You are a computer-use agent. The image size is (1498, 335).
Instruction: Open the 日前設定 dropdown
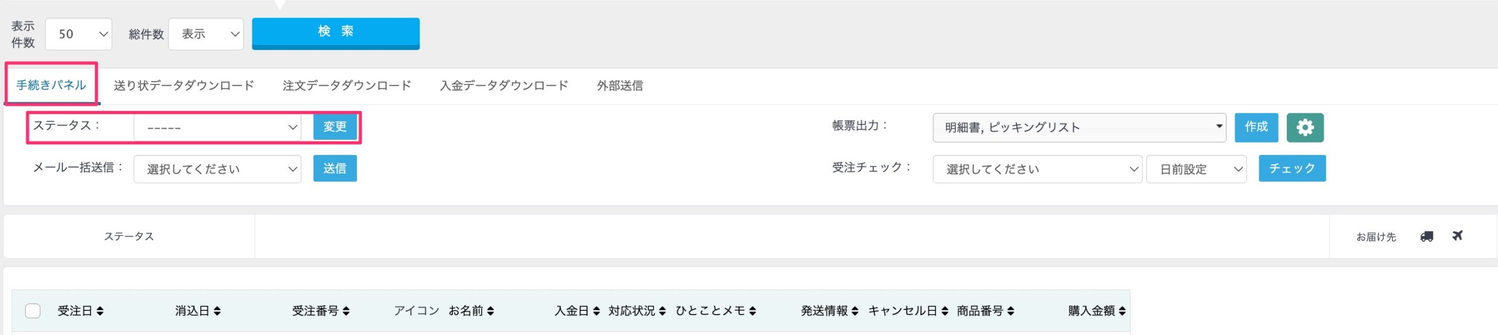1196,169
